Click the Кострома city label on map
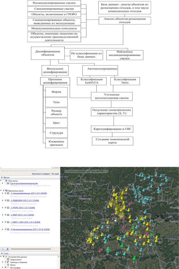Image resolution: width=179 pixels, height=269 pixels. pyautogui.click(x=90, y=181)
